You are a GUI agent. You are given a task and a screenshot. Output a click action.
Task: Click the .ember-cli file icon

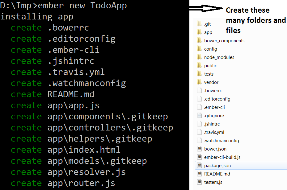point(199,107)
